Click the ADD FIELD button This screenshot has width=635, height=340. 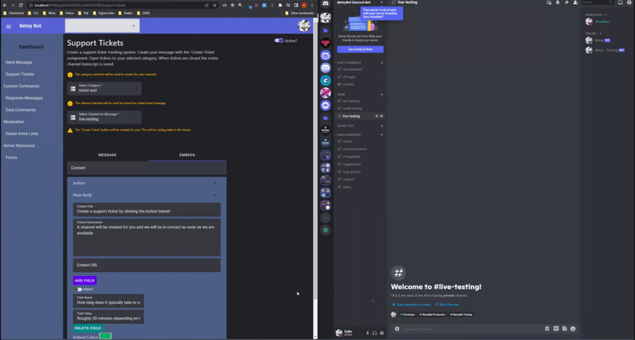point(84,280)
